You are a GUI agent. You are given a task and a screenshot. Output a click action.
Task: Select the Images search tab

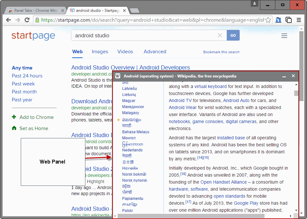coord(100,52)
